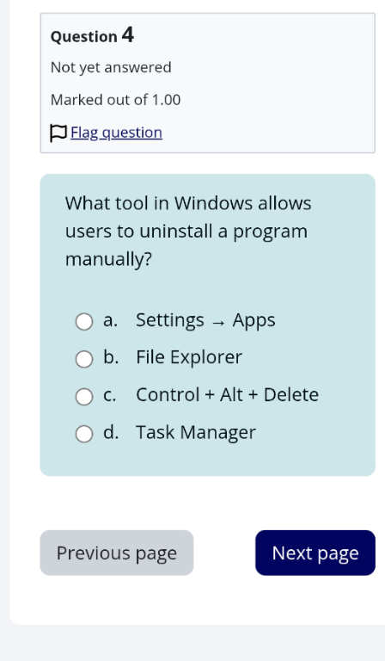Screen dimensions: 385x661
Task: Open the Flag question link
Action: (x=116, y=133)
